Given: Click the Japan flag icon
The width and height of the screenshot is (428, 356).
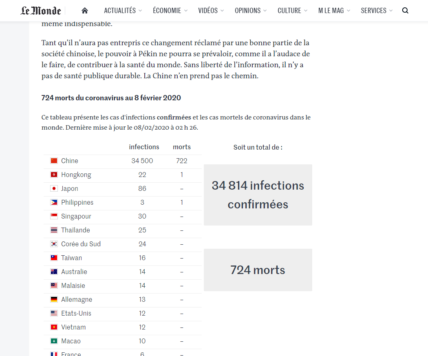Looking at the screenshot, I should click(54, 188).
